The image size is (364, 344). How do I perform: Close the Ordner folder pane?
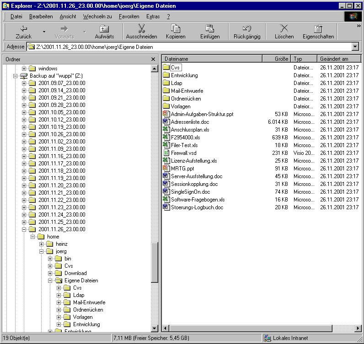(x=153, y=59)
